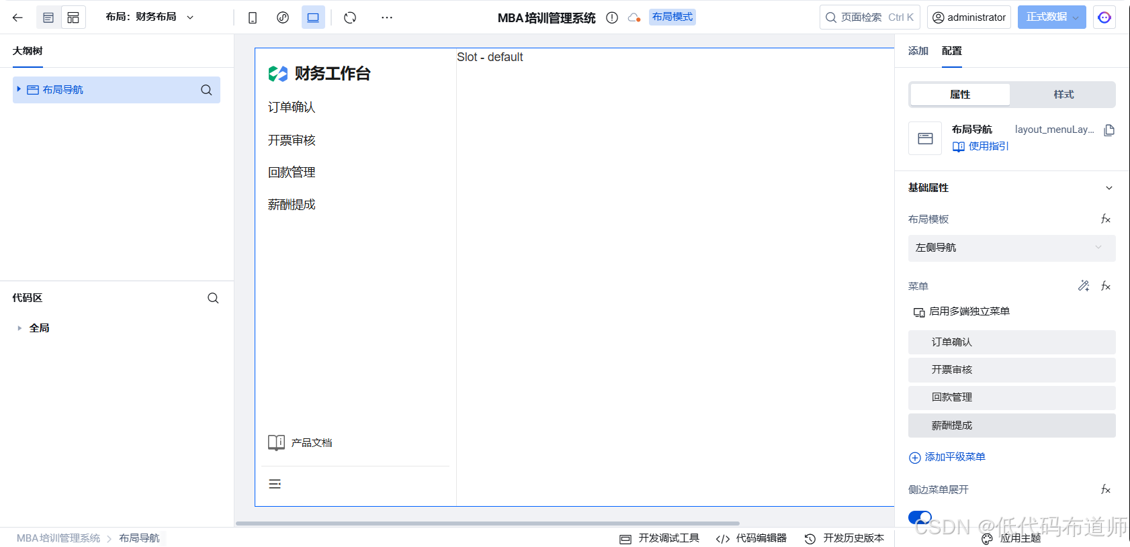Go back with the left arrow icon

18,17
